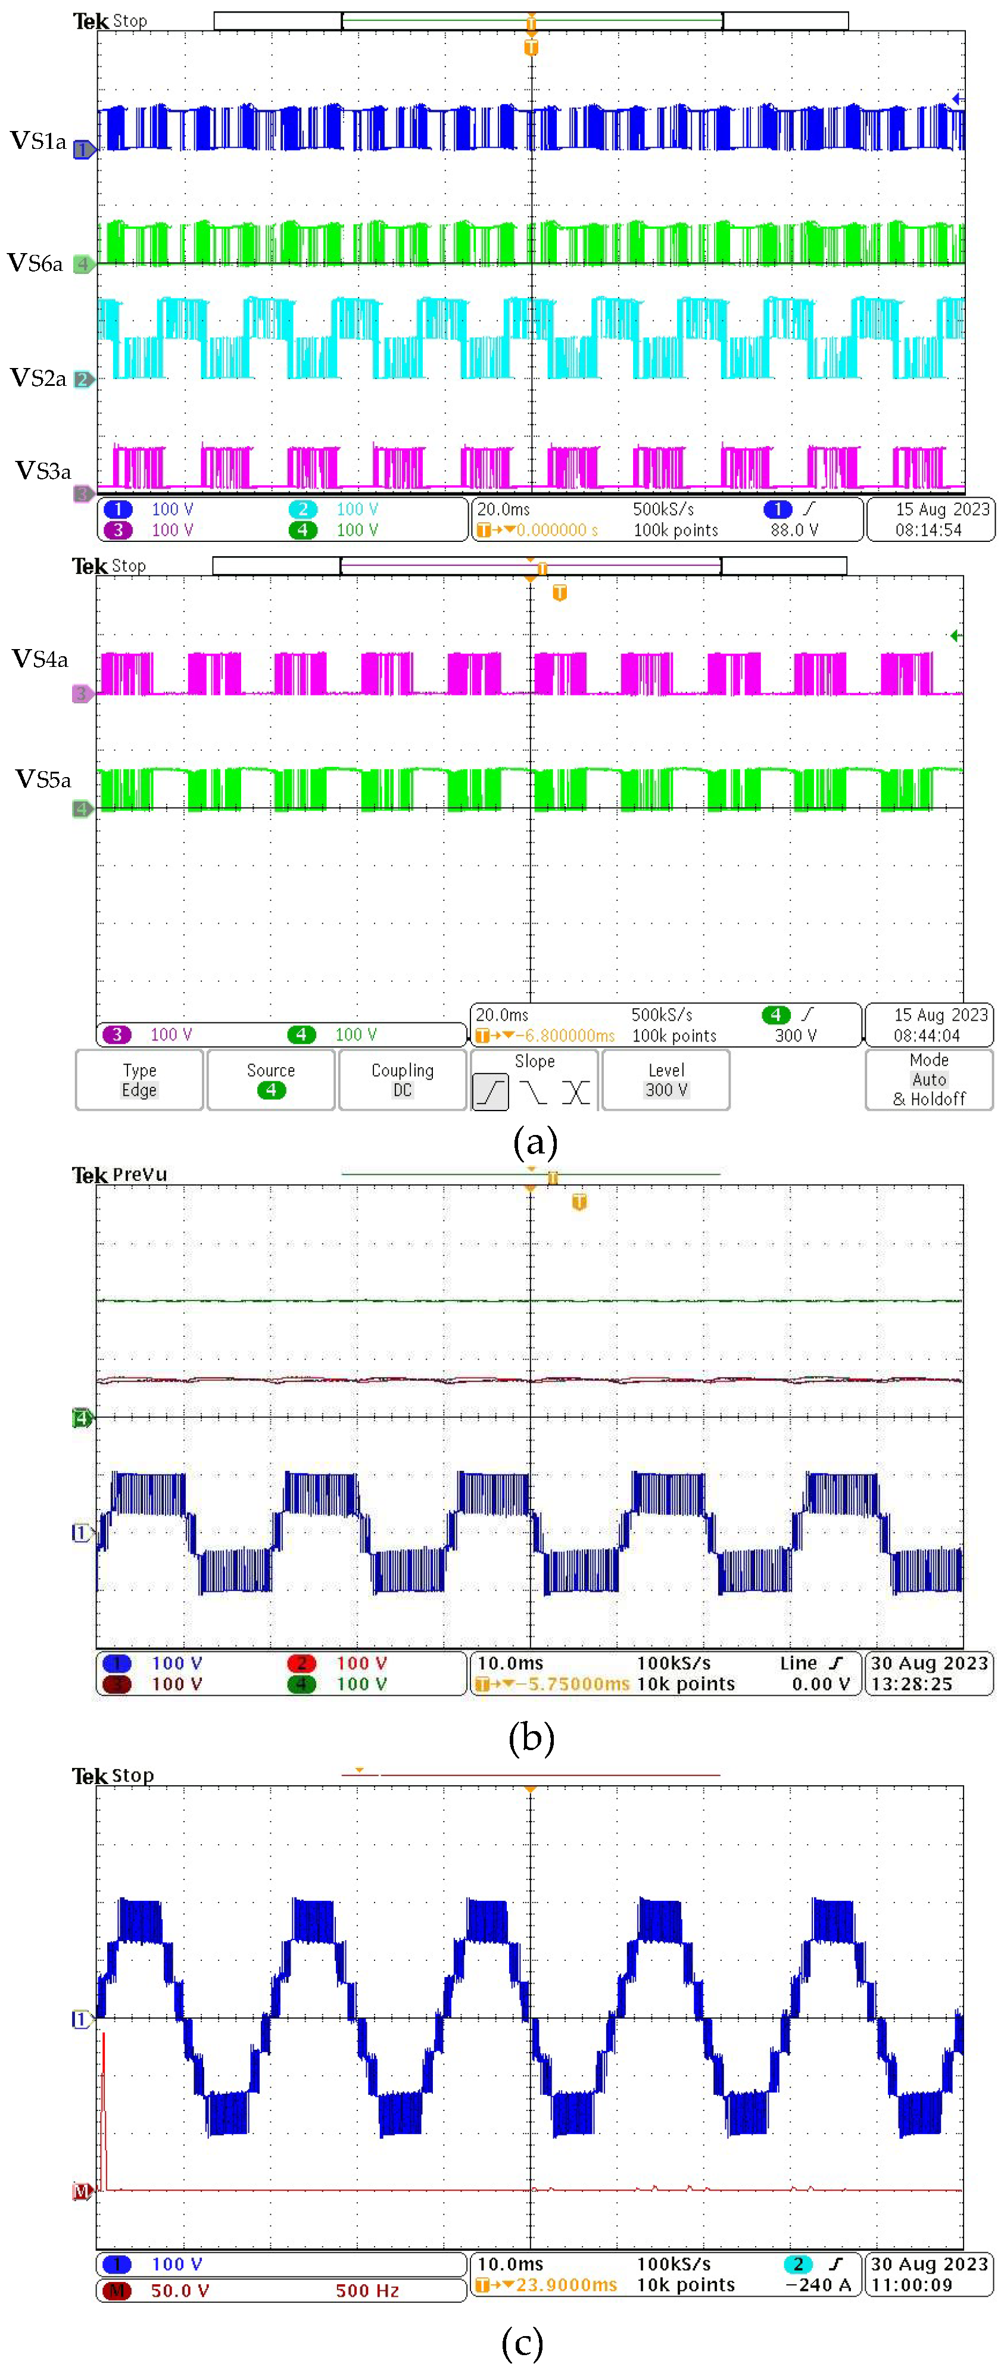
Task: Click blue trigger level arrow at right edge
Action: coord(957,99)
